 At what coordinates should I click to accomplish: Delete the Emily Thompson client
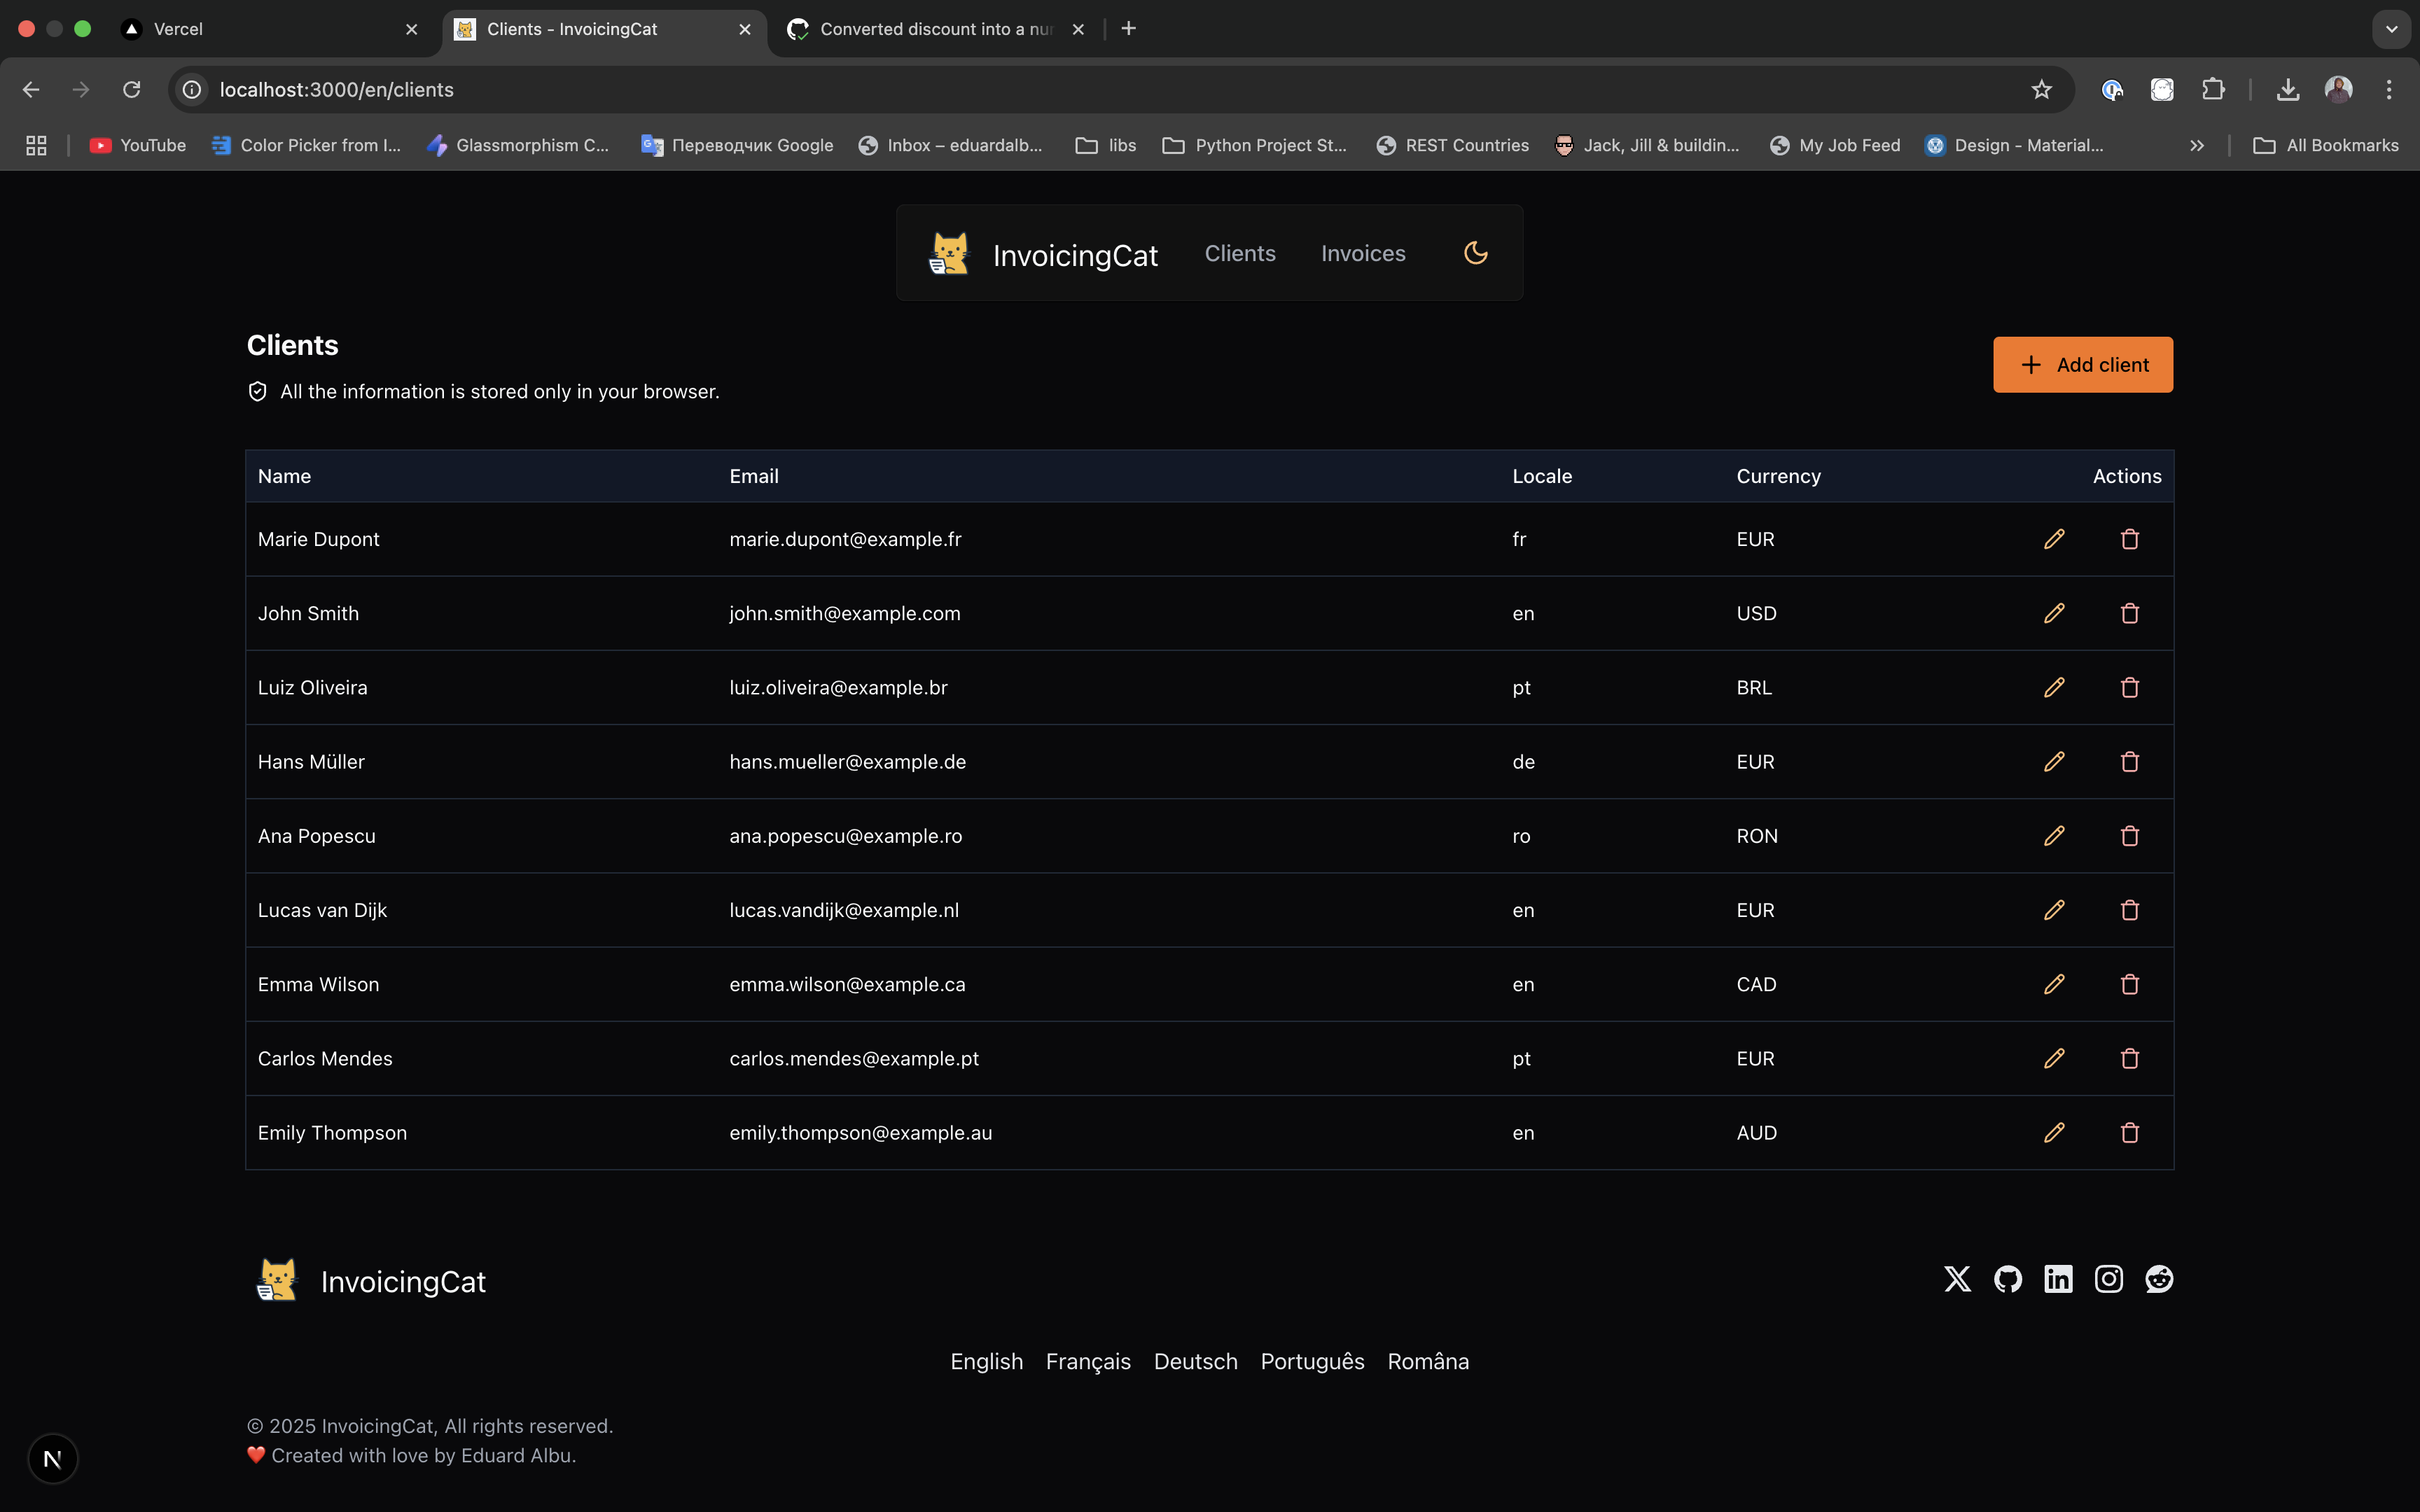[2130, 1132]
